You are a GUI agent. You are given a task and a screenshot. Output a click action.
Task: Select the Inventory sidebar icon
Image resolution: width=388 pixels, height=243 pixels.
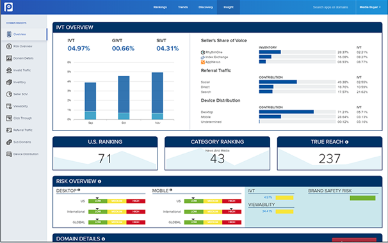(9, 82)
